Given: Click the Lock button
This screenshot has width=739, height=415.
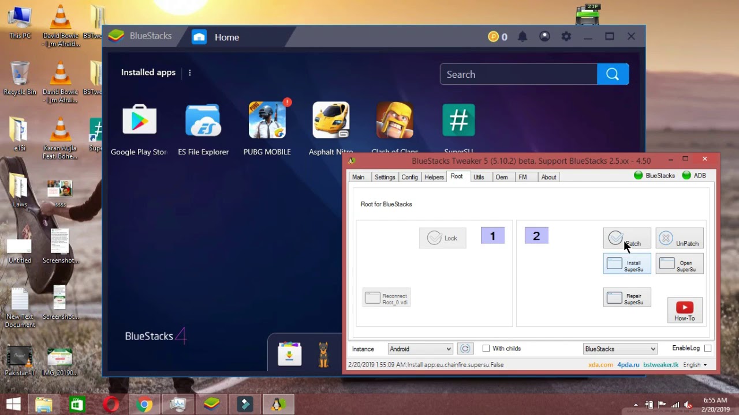Looking at the screenshot, I should (x=442, y=238).
